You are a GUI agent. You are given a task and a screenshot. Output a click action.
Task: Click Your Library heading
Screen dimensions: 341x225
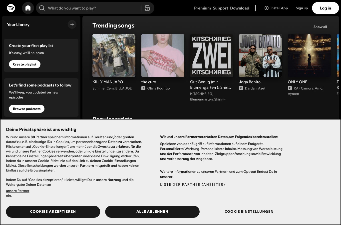(x=18, y=24)
